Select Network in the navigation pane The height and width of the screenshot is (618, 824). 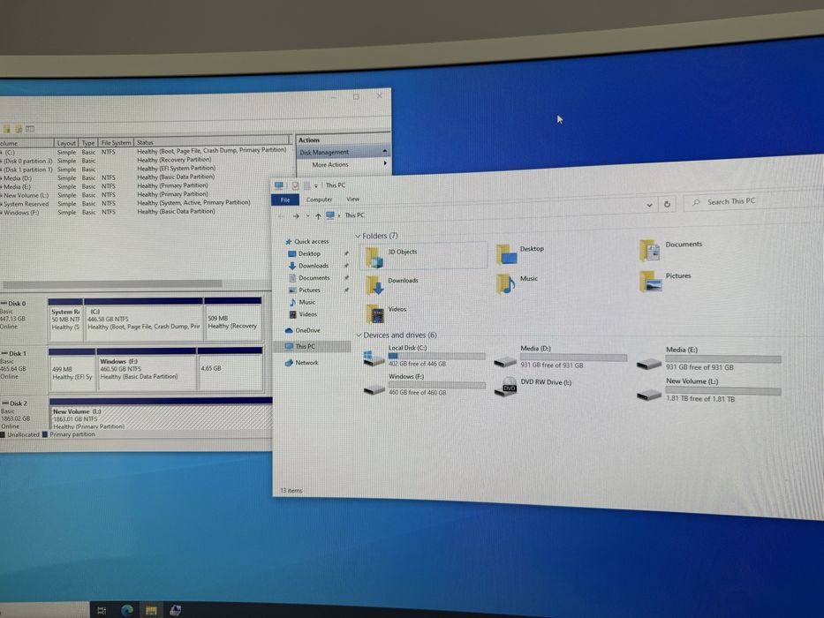302,363
